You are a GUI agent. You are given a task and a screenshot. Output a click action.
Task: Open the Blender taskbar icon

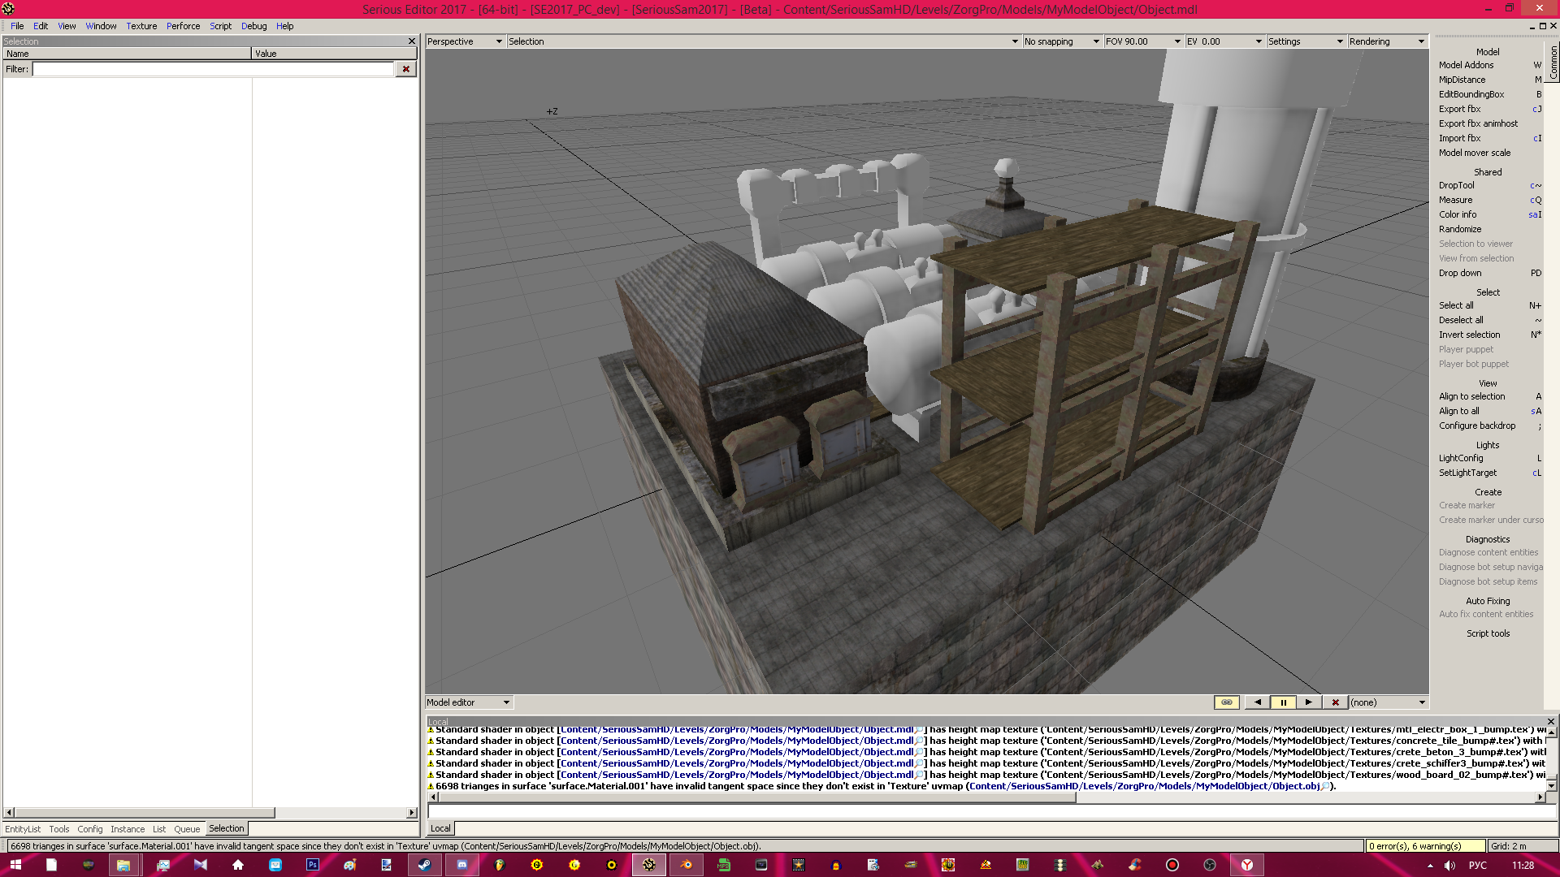(x=687, y=865)
